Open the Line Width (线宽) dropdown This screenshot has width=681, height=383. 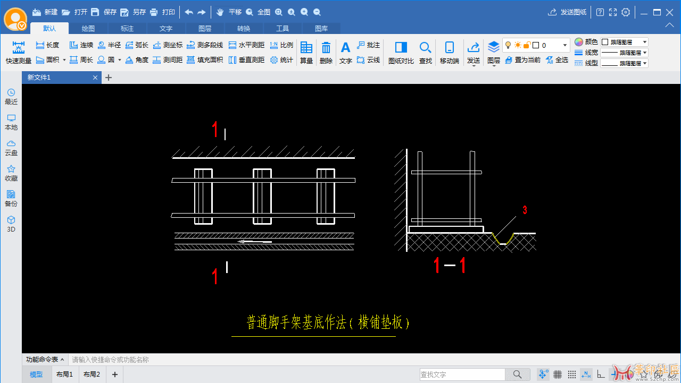(625, 53)
